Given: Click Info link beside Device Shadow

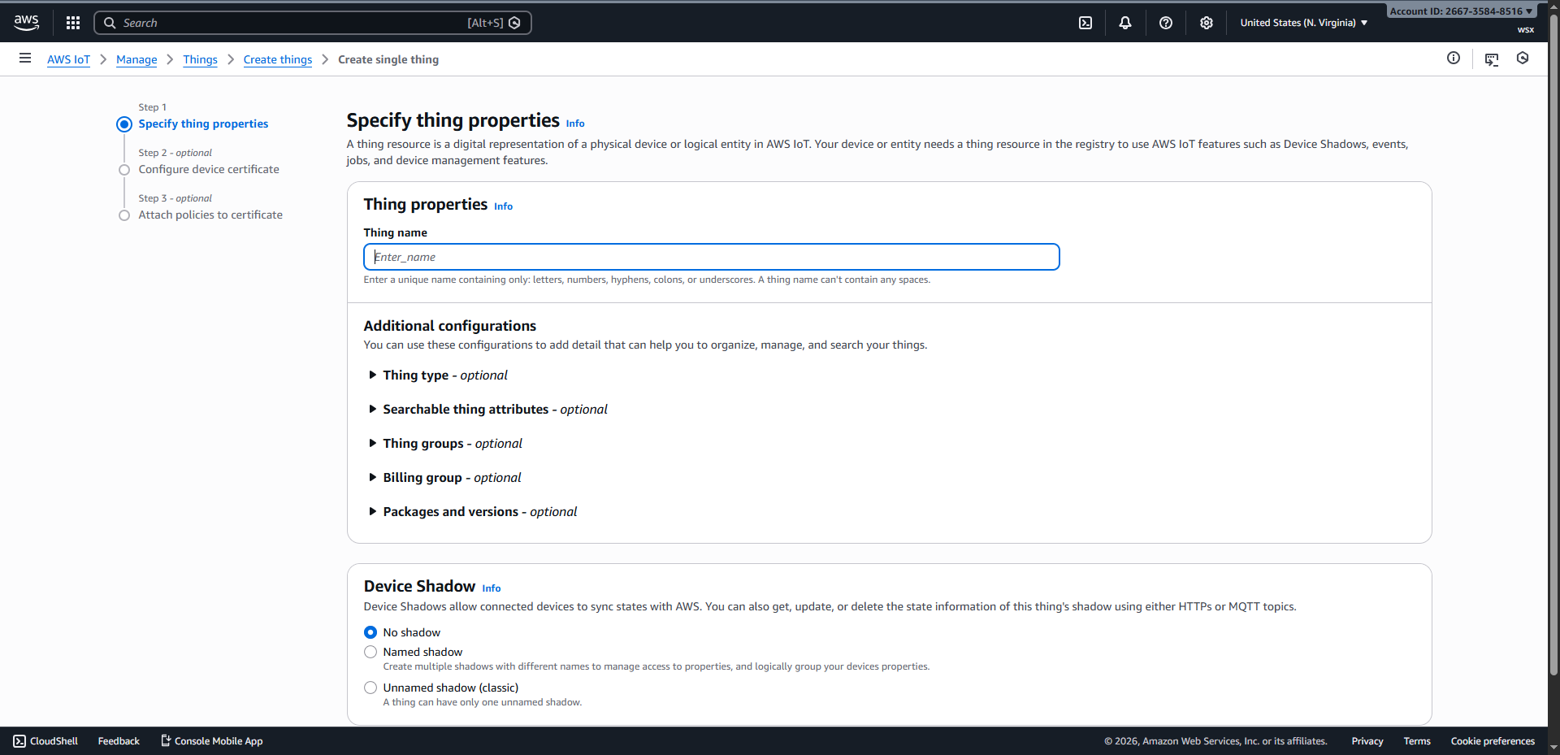Looking at the screenshot, I should point(492,588).
